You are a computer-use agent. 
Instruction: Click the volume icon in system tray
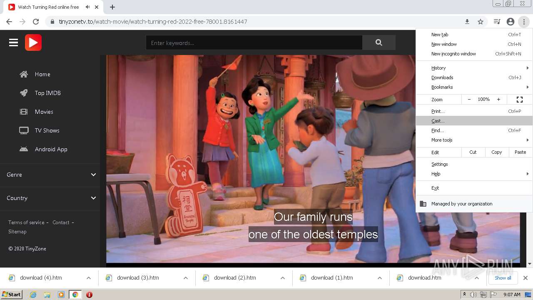(x=473, y=295)
